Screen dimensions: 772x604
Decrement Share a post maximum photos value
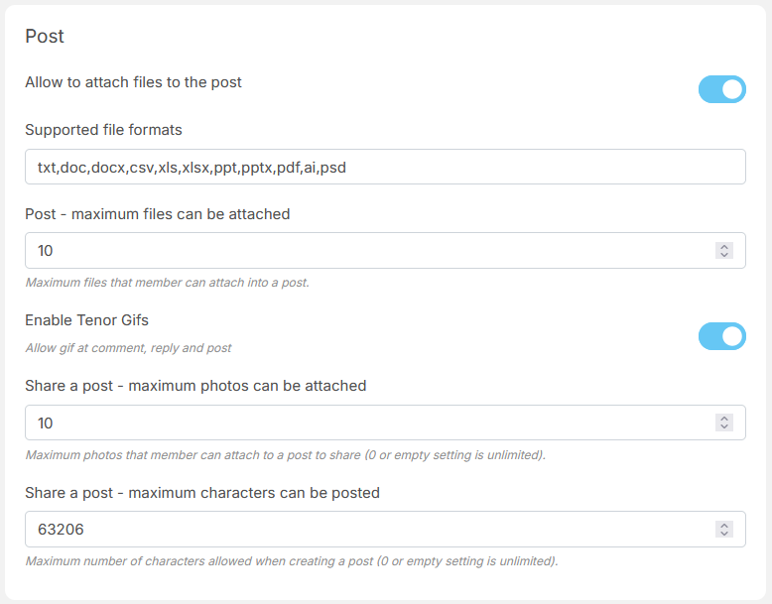tap(724, 427)
